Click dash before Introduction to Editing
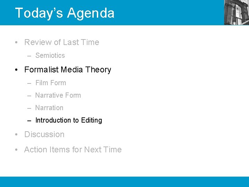Screen dimensions: 249x187 (x=29, y=121)
